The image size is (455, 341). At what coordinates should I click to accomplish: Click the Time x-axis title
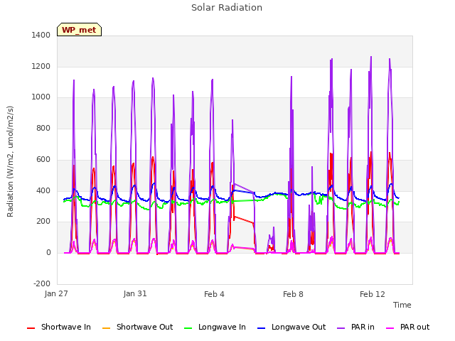(x=402, y=305)
